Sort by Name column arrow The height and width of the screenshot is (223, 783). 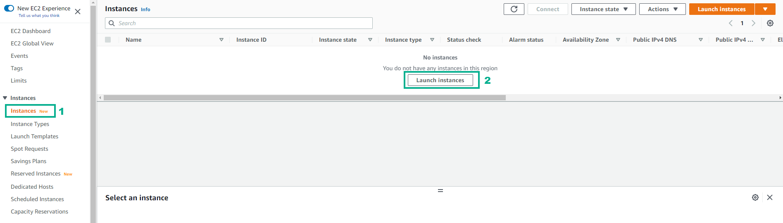point(221,40)
